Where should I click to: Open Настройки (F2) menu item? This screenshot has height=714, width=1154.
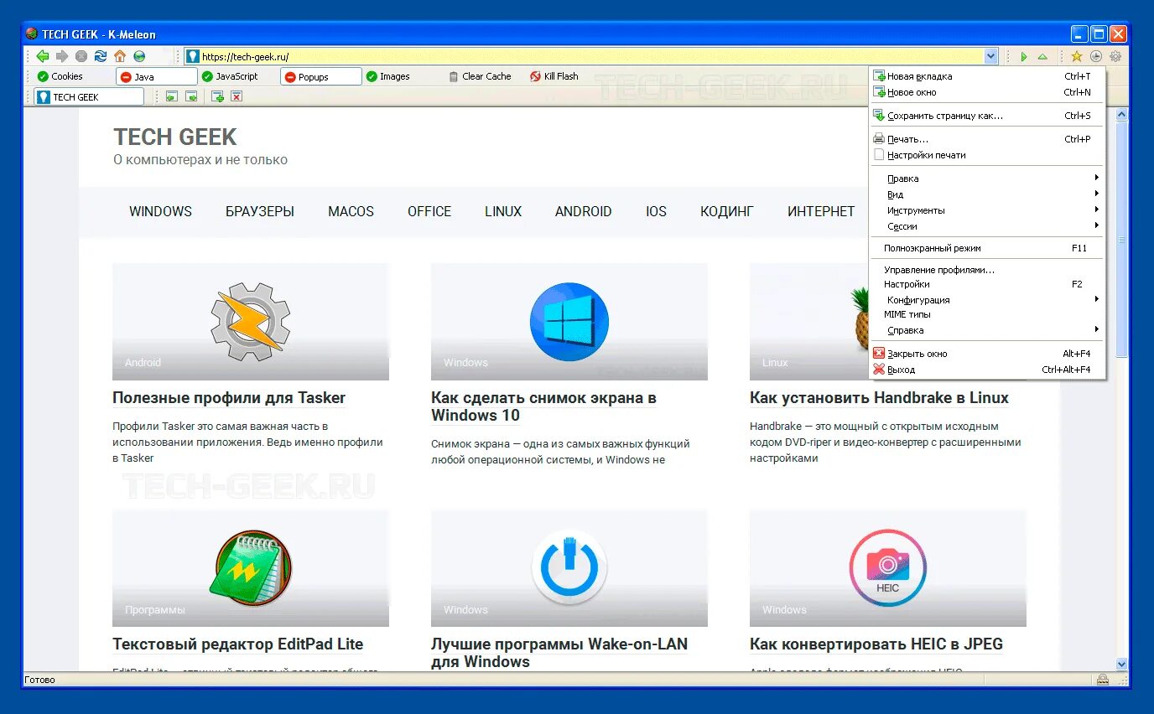[x=987, y=284]
